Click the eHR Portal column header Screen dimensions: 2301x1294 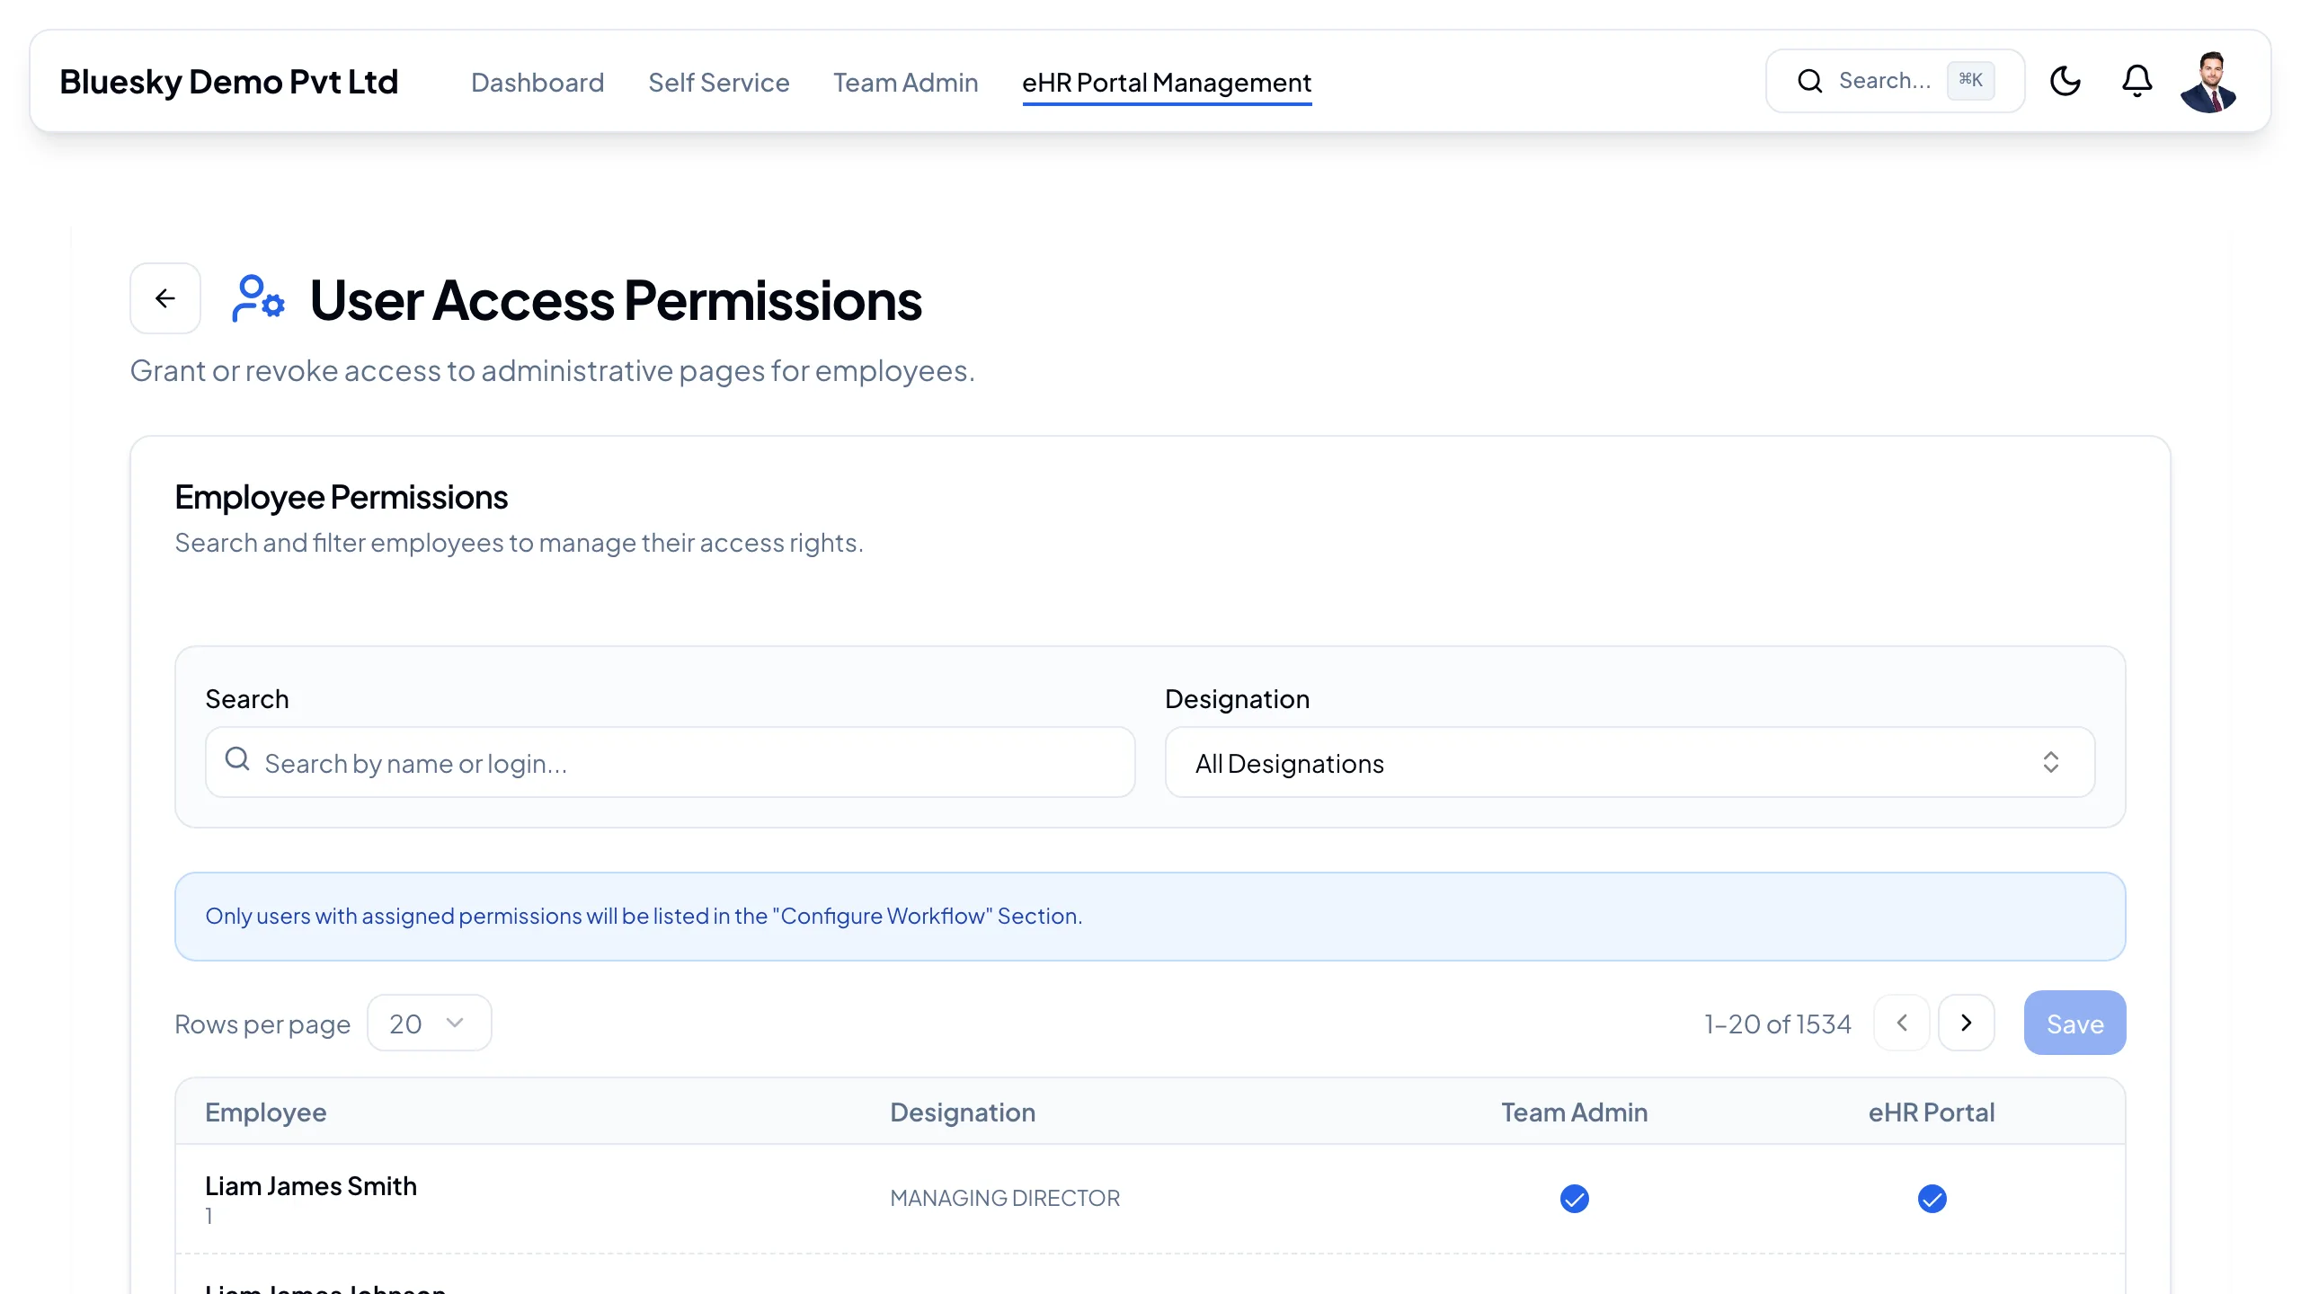[1932, 1112]
